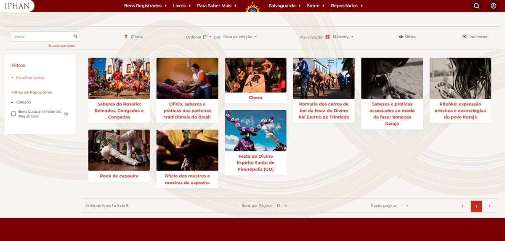505x241 pixels.
Task: Open the Bens Registrados menu
Action: (x=145, y=6)
